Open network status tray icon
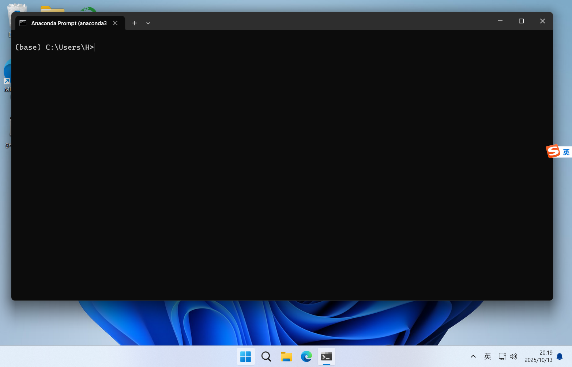The image size is (572, 367). [502, 356]
